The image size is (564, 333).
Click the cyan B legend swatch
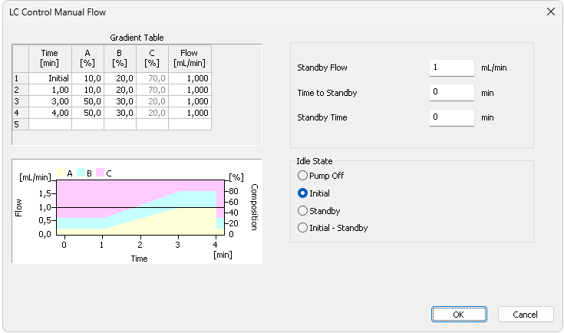click(x=81, y=173)
